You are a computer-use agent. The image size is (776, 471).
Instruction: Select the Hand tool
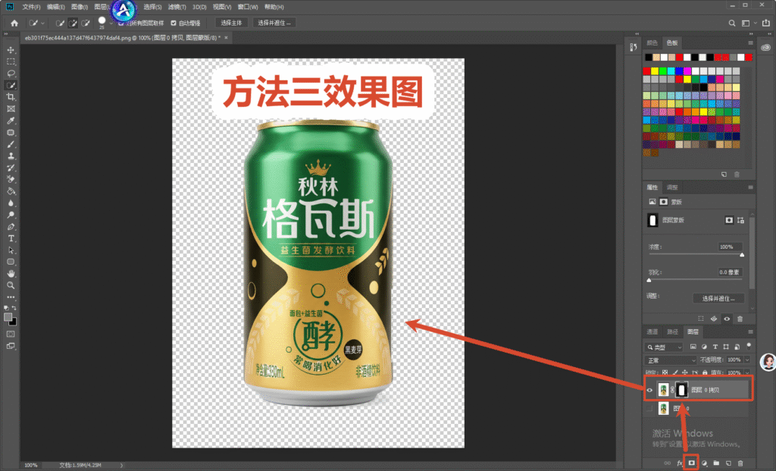[11, 273]
